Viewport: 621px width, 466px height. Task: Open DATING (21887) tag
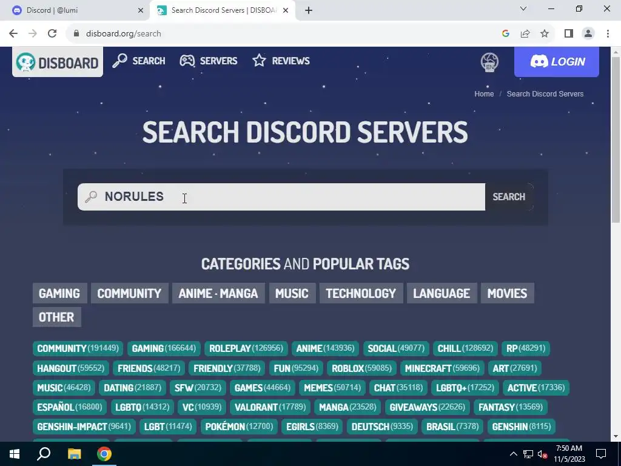tap(132, 388)
